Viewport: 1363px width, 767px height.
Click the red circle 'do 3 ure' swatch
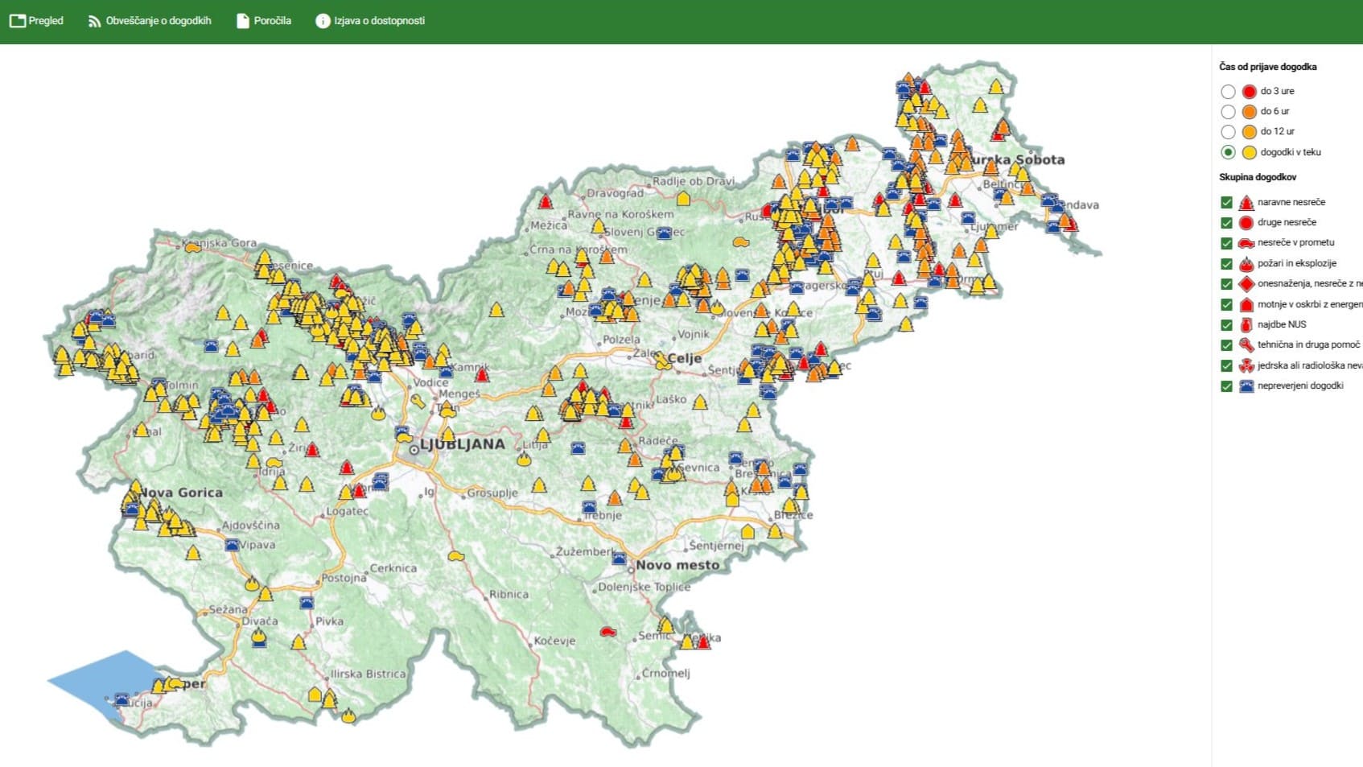click(1249, 92)
